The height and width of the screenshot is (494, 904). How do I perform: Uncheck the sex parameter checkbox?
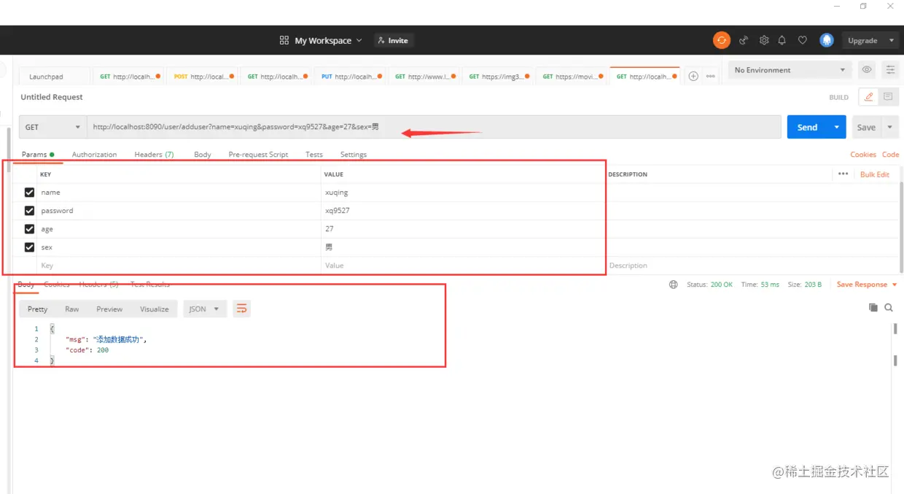click(29, 247)
